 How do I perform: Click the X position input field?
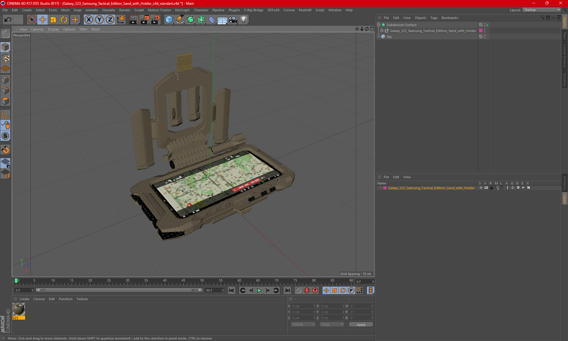click(303, 306)
